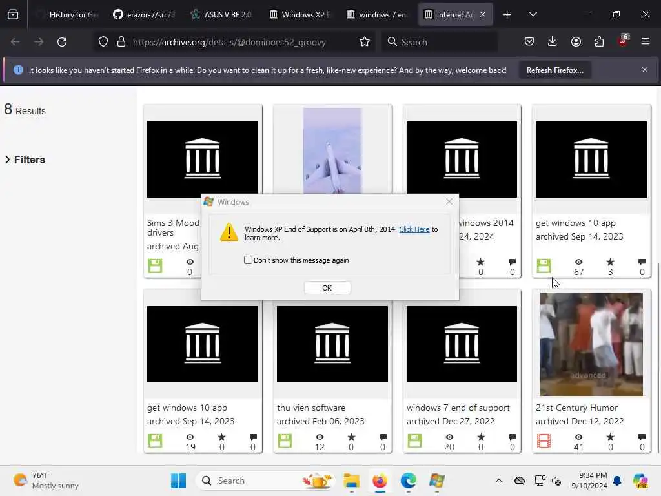Switch to the ASUS VIBE 2.0 tab
The width and height of the screenshot is (661, 496).
221,15
